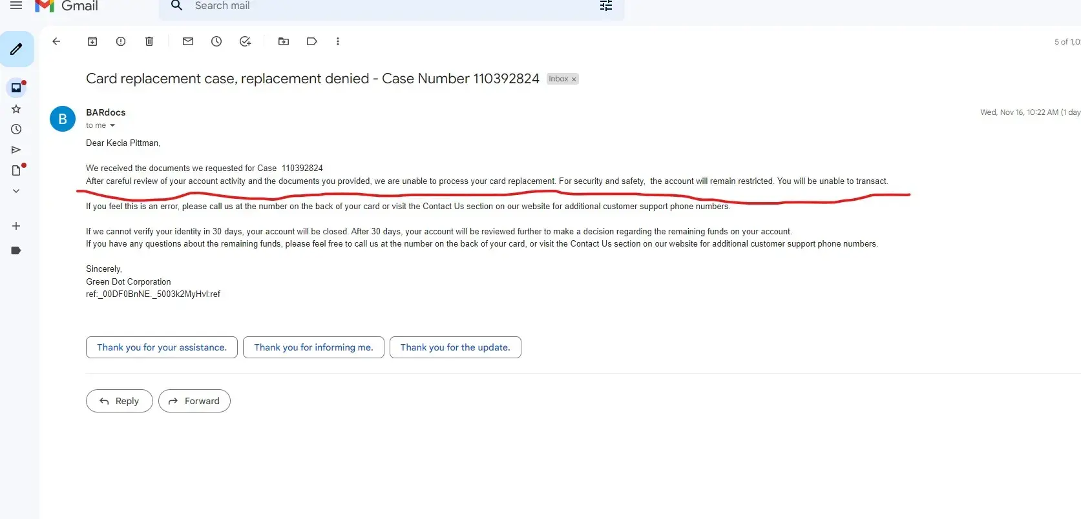Open Starred mail in sidebar
This screenshot has width=1081, height=519.
[16, 109]
